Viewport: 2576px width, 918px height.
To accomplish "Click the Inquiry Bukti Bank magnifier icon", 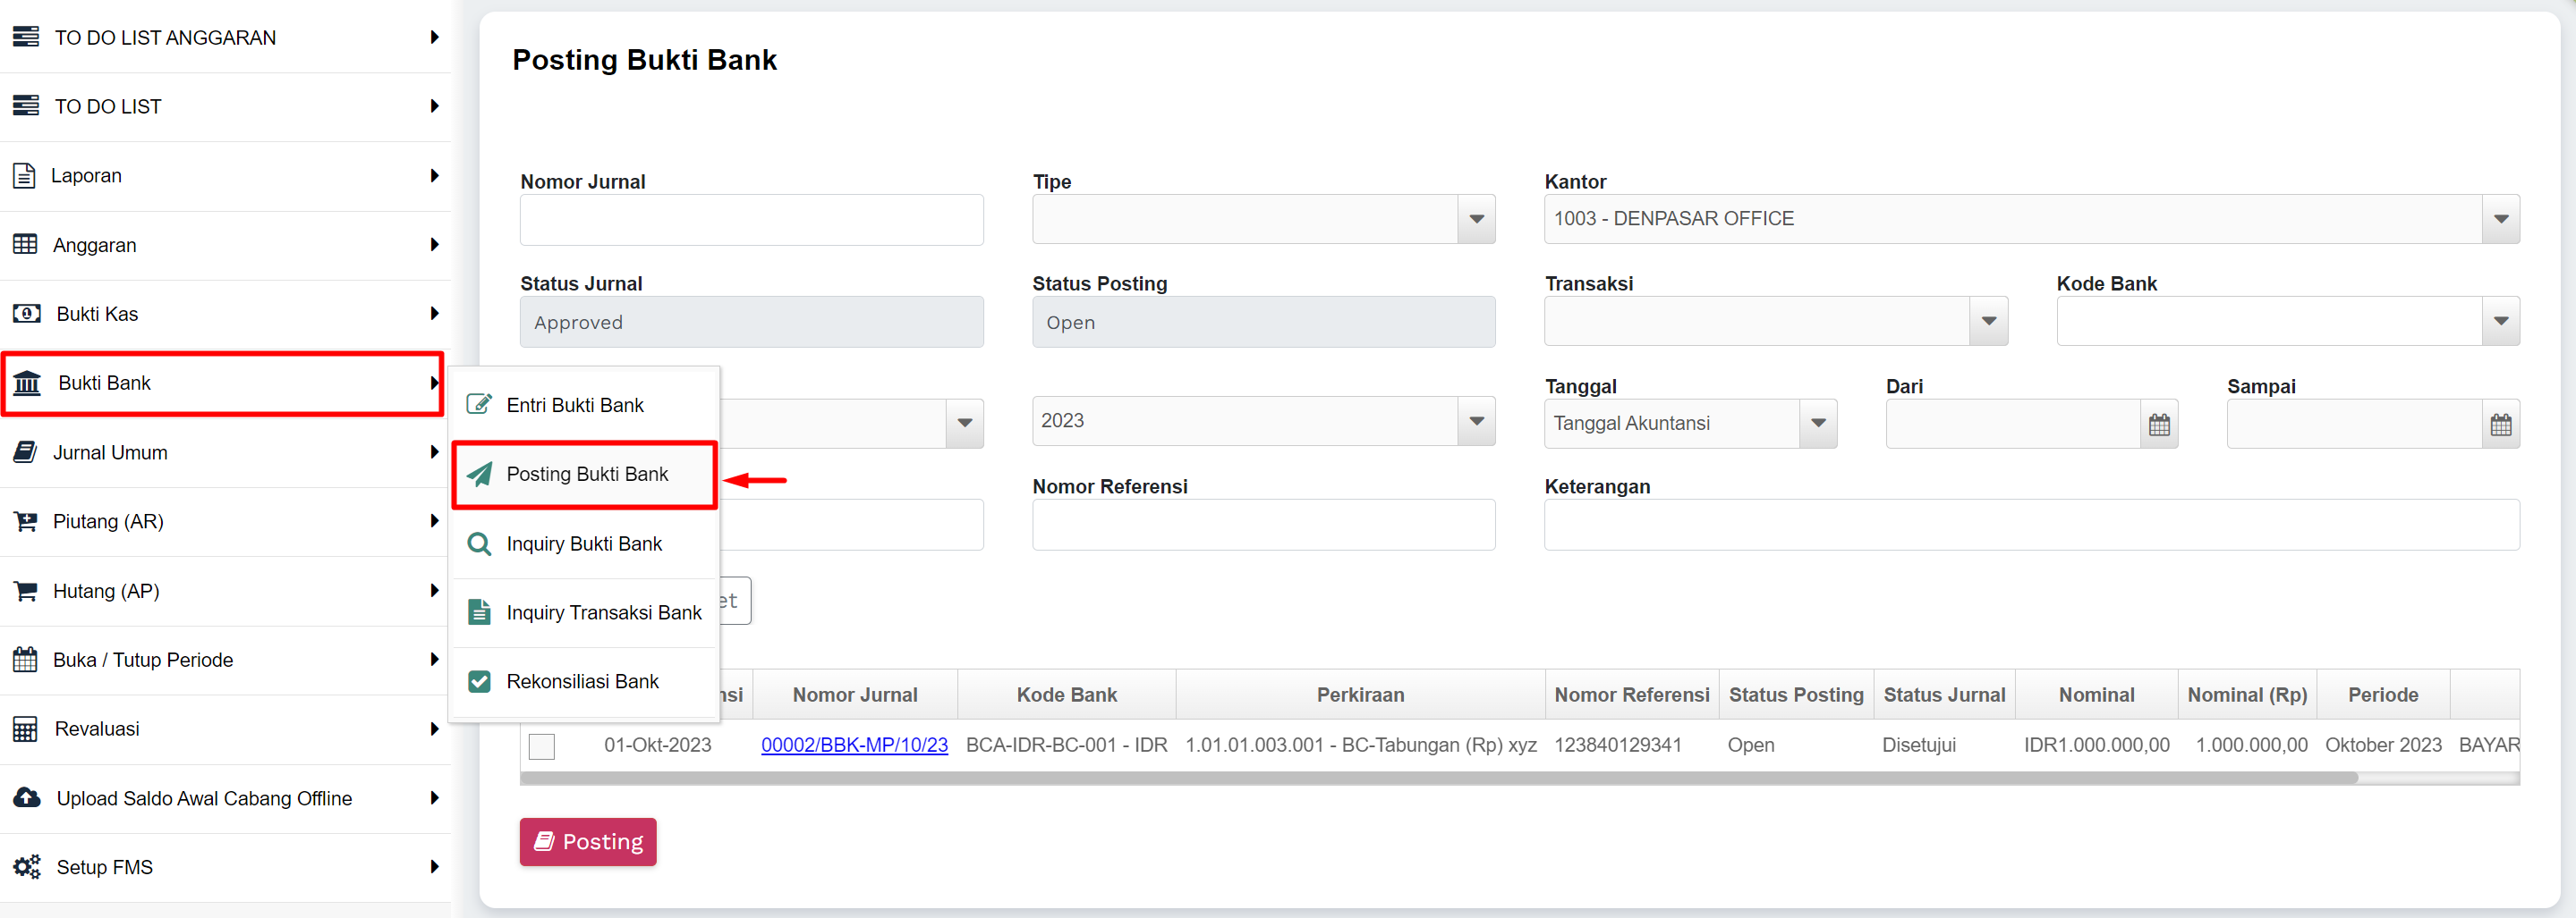I will click(480, 543).
